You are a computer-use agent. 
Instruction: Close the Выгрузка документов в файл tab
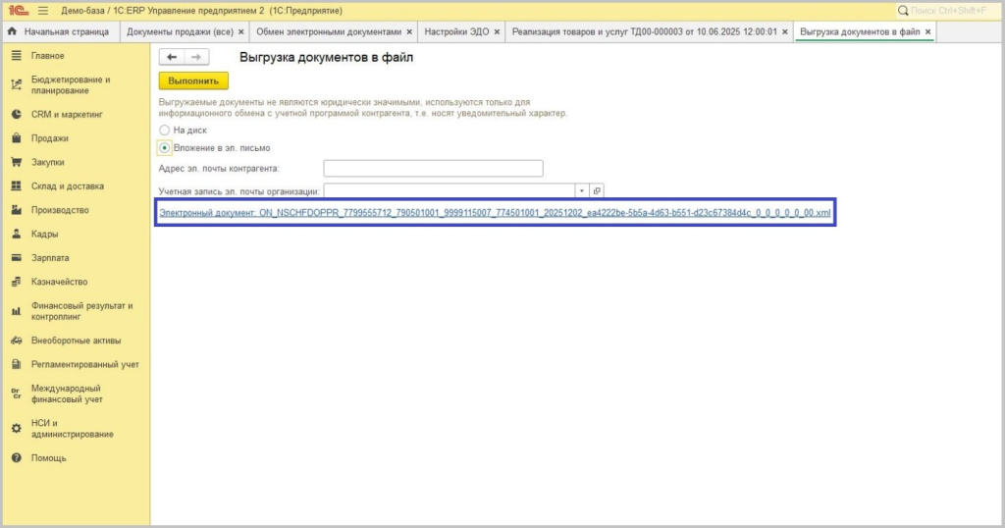pos(928,31)
